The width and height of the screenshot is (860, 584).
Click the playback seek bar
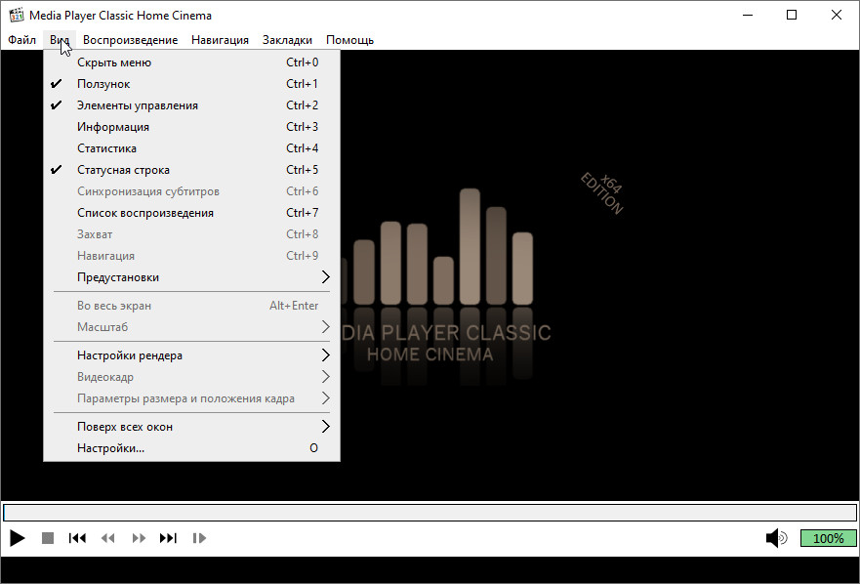[430, 513]
